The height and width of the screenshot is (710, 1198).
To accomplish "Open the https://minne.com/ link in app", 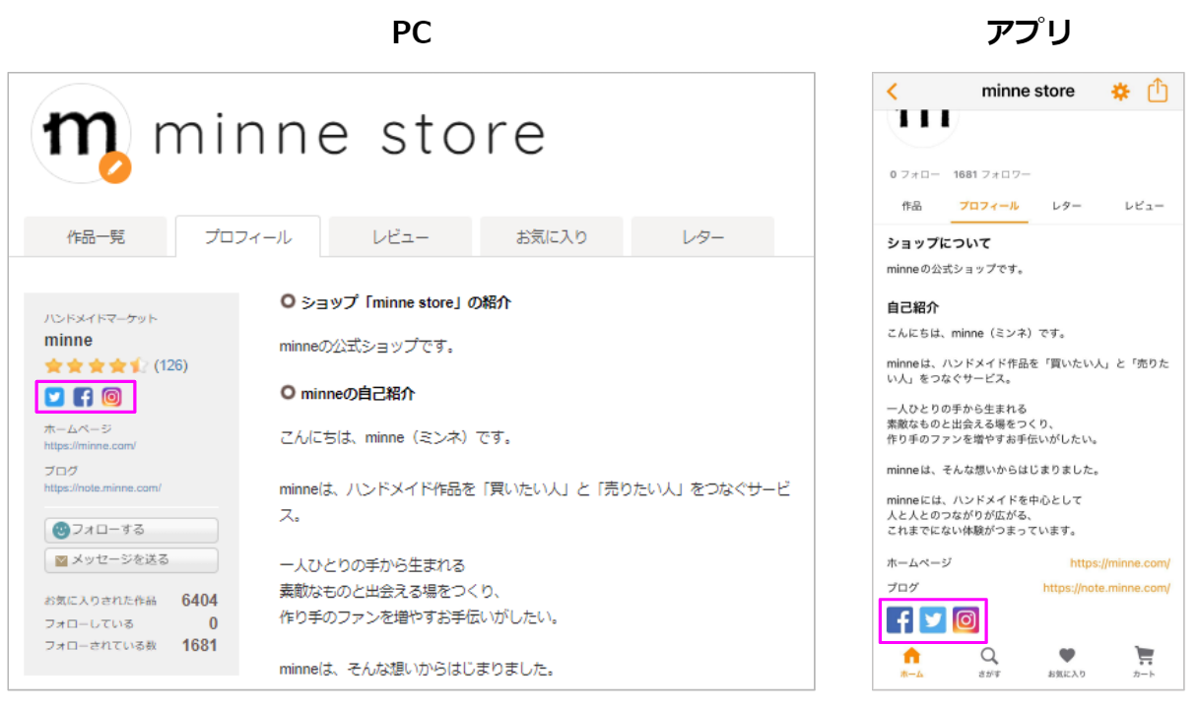I will [x=1120, y=563].
